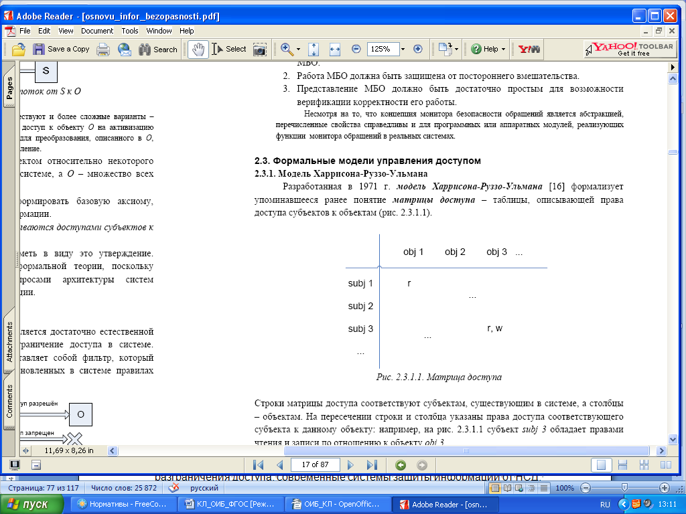The width and height of the screenshot is (686, 514).
Task: Click the page size 11,69 x 8,26 in label
Action: point(69,450)
